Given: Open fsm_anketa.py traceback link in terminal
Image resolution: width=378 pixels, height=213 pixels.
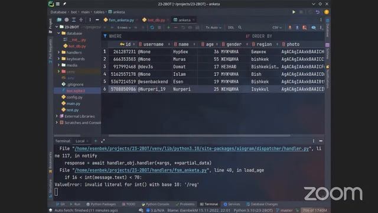Looking at the screenshot, I should 141,170.
